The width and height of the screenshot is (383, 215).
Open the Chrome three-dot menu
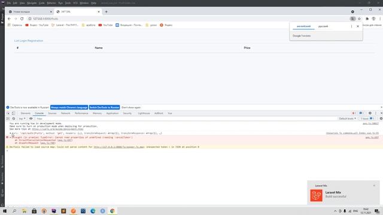(380, 19)
